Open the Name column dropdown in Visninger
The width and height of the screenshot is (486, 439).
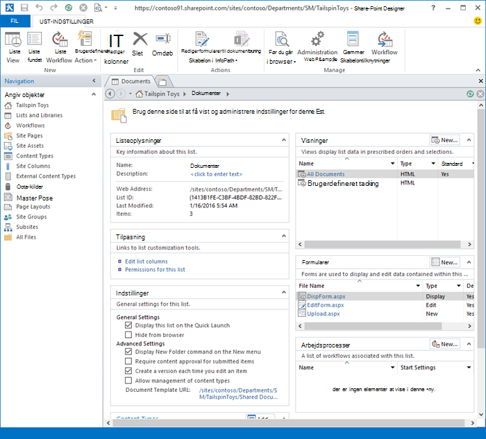[x=393, y=164]
